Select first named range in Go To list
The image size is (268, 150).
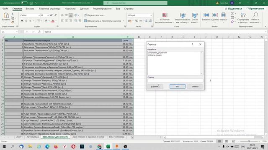pos(157,53)
